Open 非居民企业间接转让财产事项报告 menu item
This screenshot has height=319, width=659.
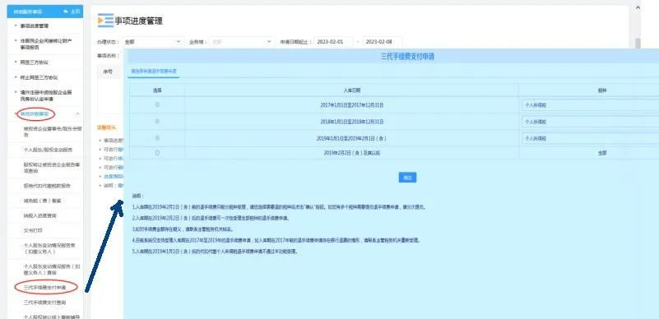click(45, 44)
